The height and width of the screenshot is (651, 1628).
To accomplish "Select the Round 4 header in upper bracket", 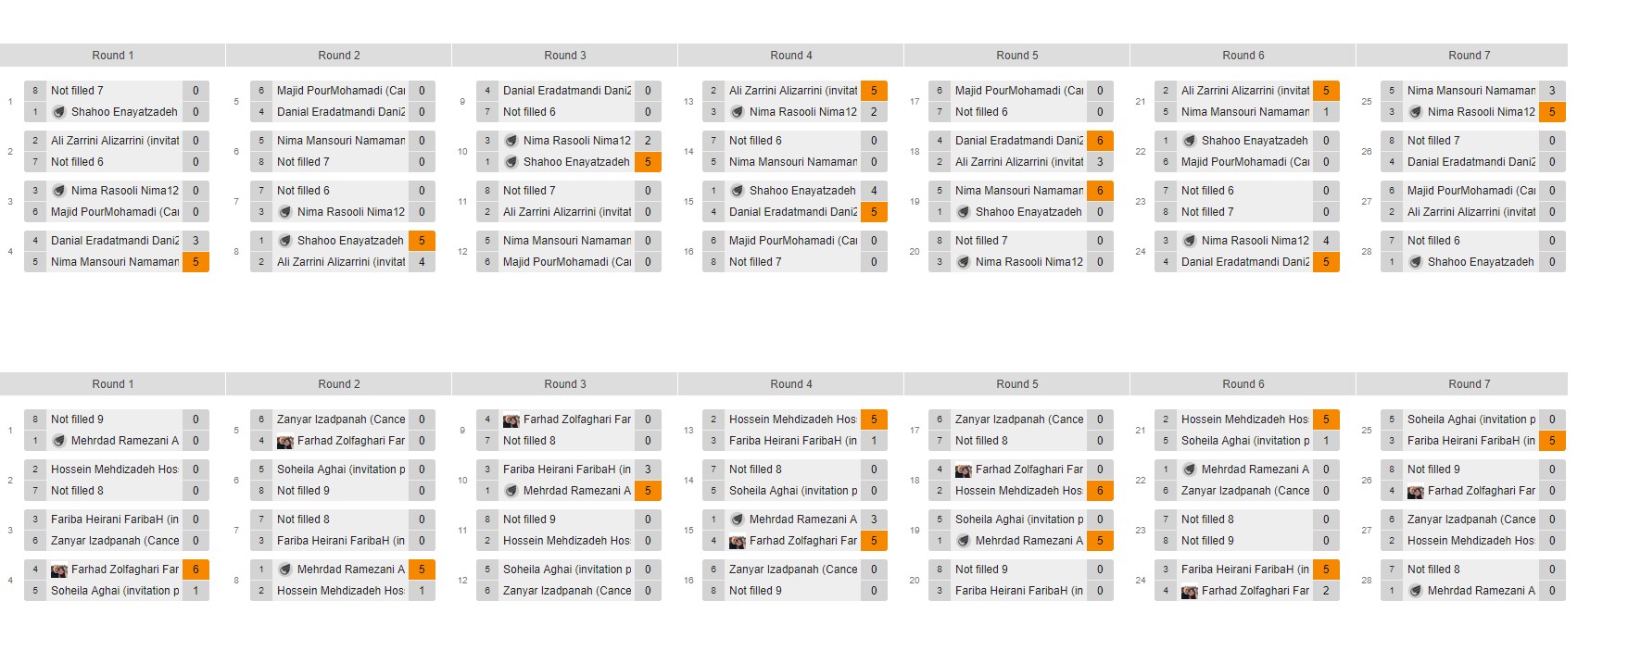I will [x=790, y=56].
